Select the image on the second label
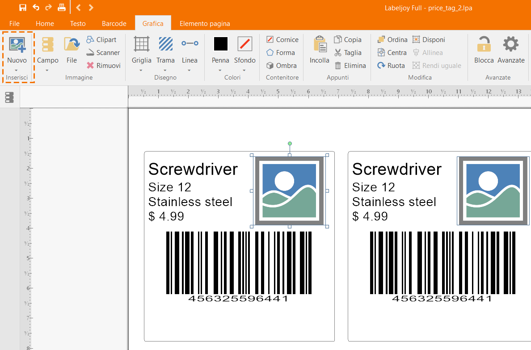 pos(493,191)
